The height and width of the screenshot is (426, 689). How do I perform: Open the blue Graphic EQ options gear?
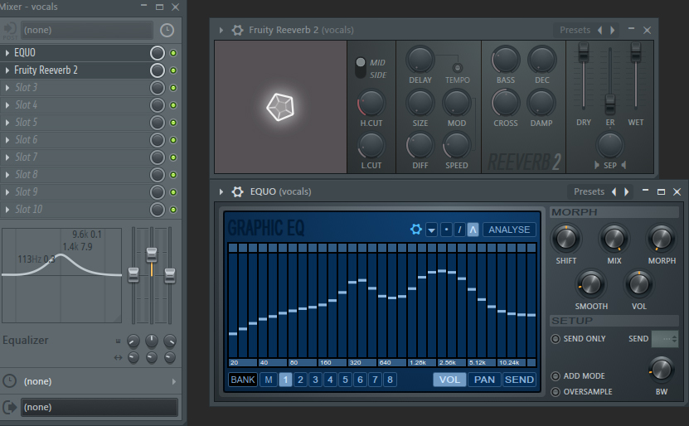[x=415, y=230]
